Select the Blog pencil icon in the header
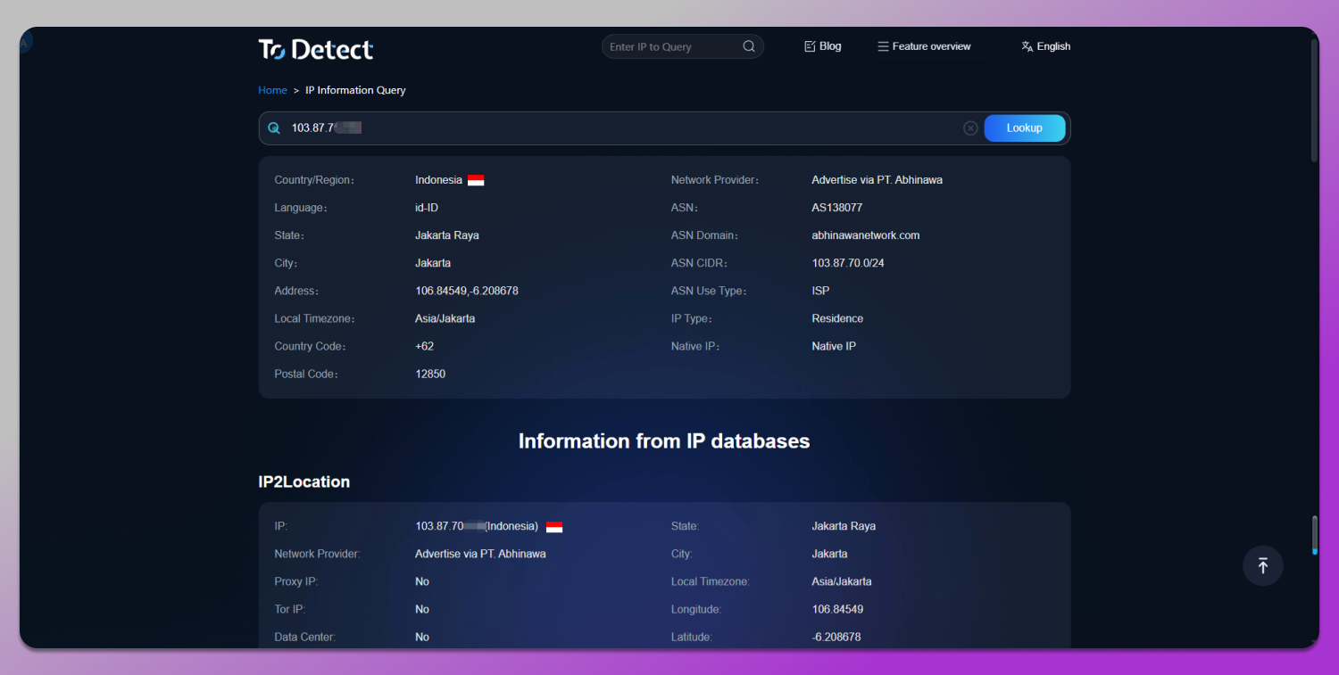The width and height of the screenshot is (1339, 675). pyautogui.click(x=808, y=45)
